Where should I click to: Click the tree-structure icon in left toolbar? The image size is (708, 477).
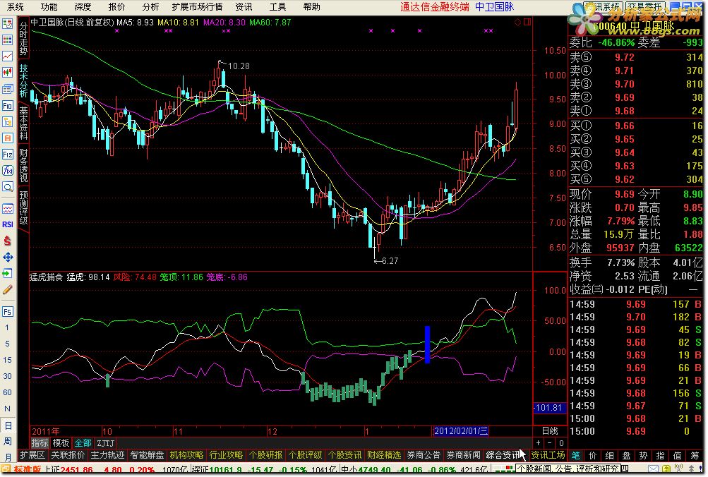pyautogui.click(x=8, y=122)
